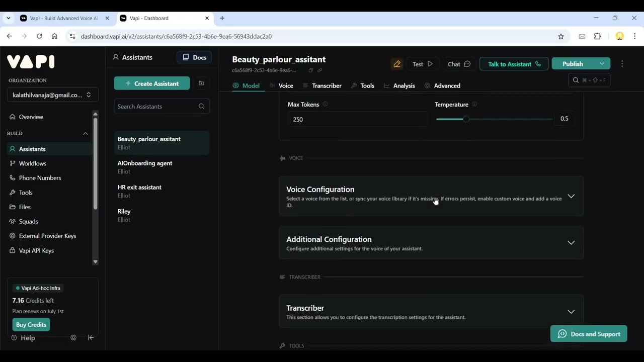The image size is (644, 362).
Task: Switch to the Analysis tab
Action: tap(399, 85)
